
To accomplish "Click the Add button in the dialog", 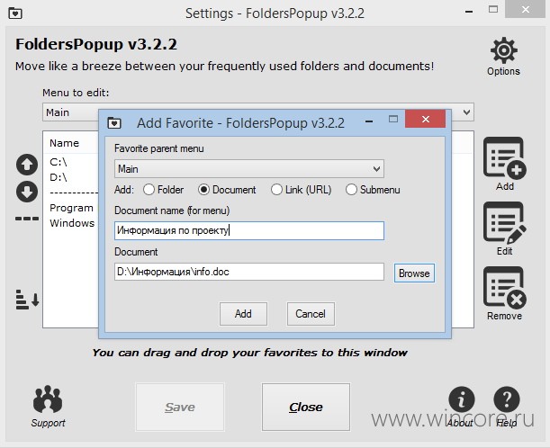I will click(x=243, y=314).
